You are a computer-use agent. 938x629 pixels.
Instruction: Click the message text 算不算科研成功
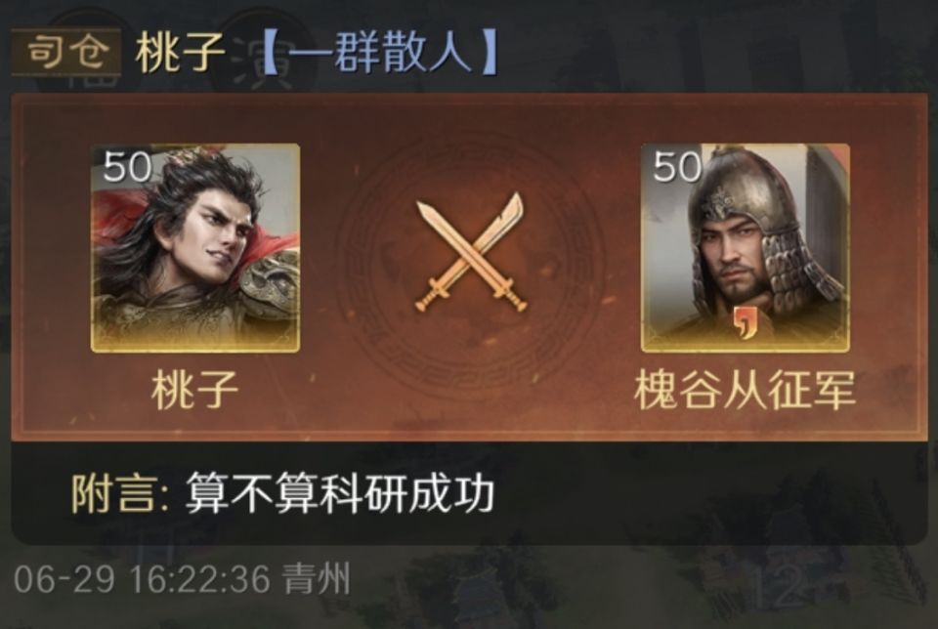[340, 493]
